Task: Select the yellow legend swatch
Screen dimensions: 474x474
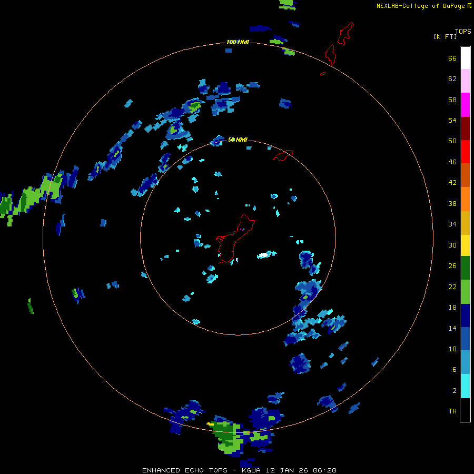Action: point(465,245)
